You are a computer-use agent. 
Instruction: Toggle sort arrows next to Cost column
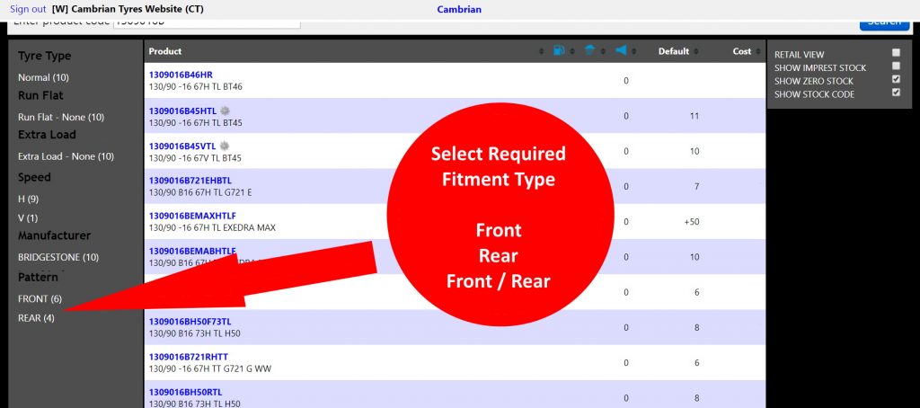(x=758, y=51)
